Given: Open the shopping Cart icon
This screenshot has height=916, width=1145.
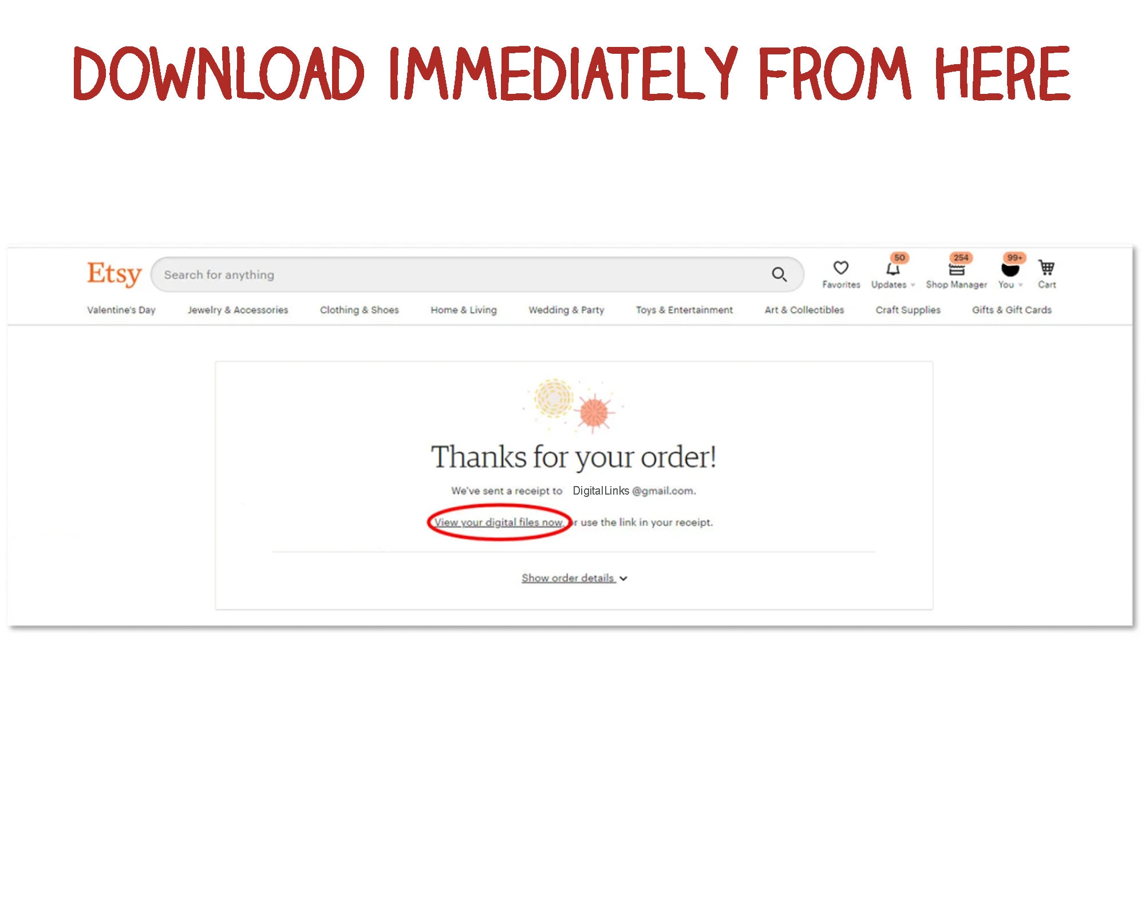Looking at the screenshot, I should 1047,268.
